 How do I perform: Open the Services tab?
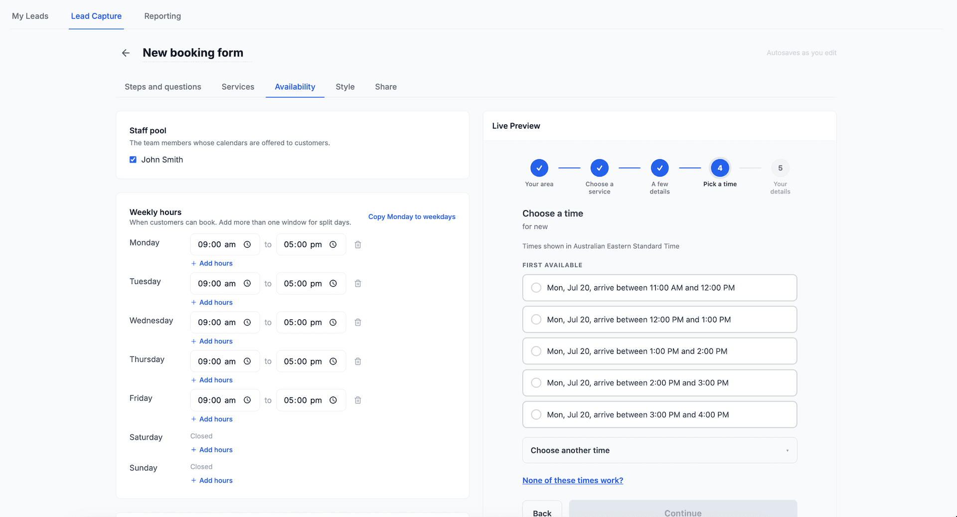click(x=238, y=87)
